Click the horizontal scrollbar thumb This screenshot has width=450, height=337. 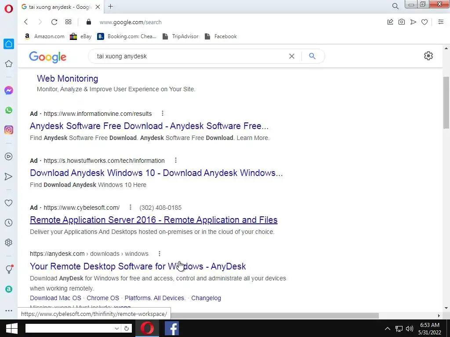[275, 315]
